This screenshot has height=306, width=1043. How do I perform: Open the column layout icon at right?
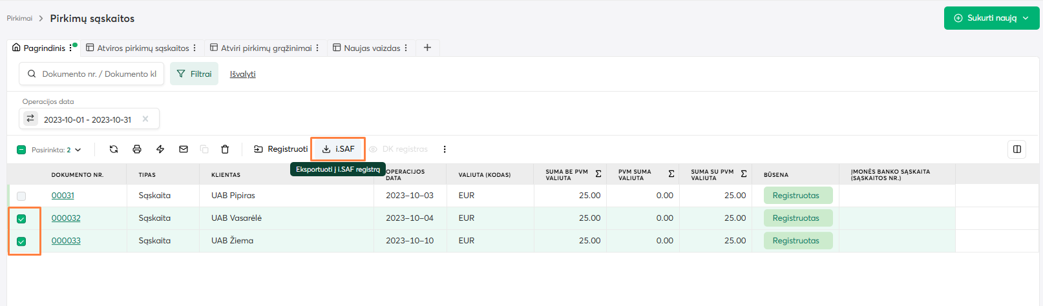(x=1017, y=149)
